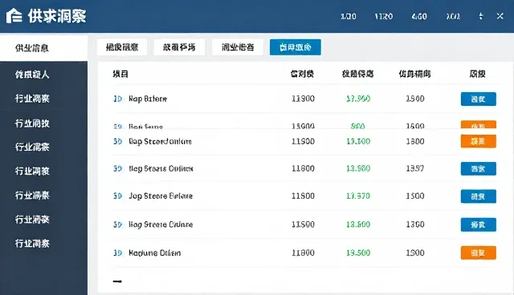Switch to the third white tab
514x295 pixels.
(238, 47)
